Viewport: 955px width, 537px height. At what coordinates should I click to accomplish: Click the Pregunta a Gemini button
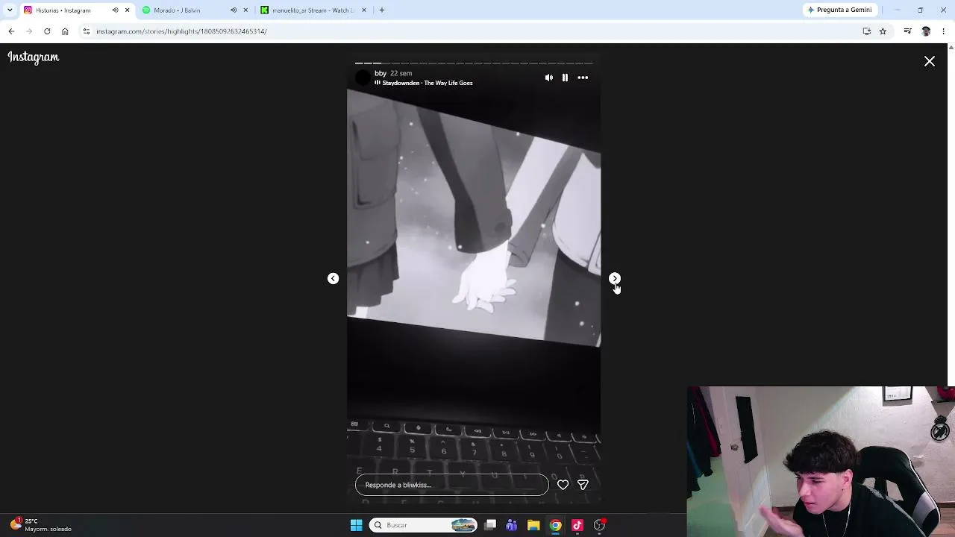click(839, 10)
